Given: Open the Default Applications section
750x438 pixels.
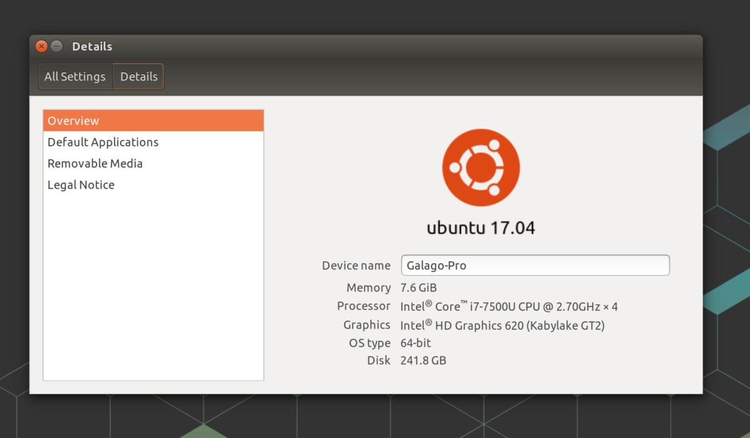Looking at the screenshot, I should point(153,142).
